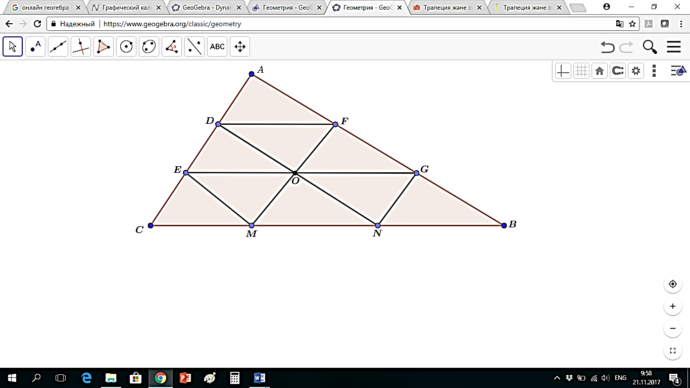
Task: Select the Polygon tool
Action: [x=104, y=46]
